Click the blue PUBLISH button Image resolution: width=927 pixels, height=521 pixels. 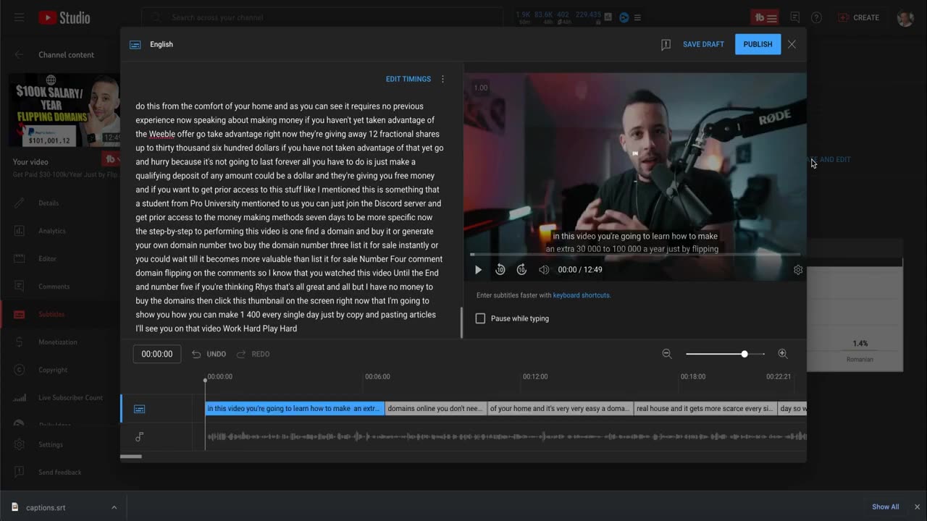click(x=758, y=44)
